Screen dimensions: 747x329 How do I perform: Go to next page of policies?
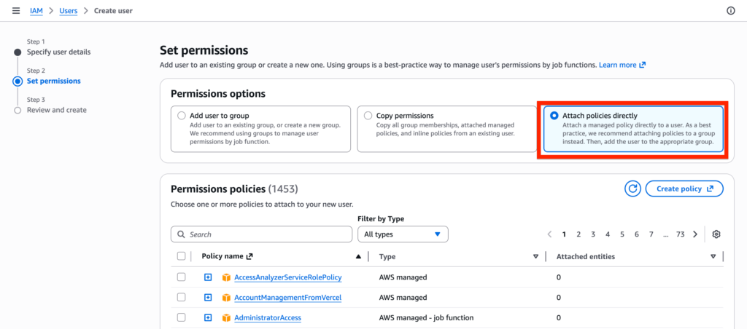click(695, 234)
